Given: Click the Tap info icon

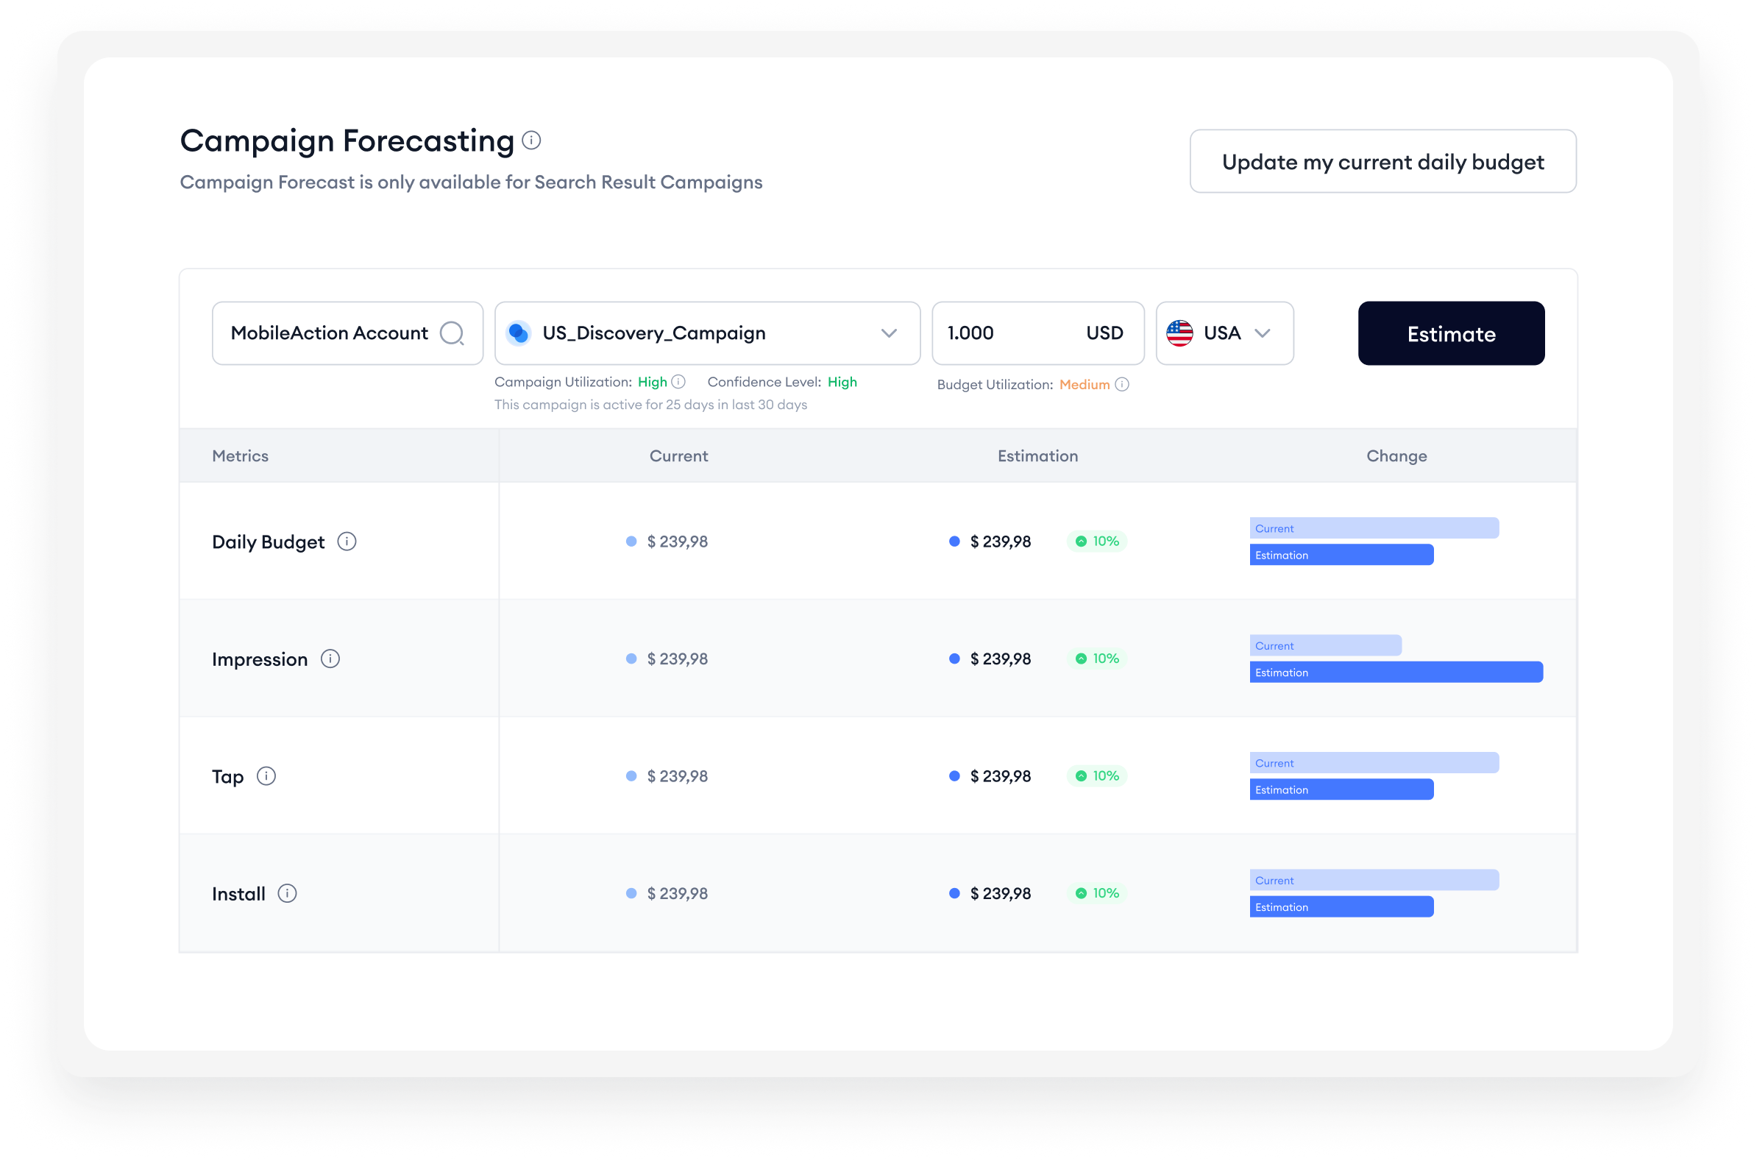Looking at the screenshot, I should coord(266,776).
